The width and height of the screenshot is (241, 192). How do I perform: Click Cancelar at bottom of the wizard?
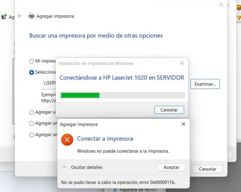(x=207, y=169)
